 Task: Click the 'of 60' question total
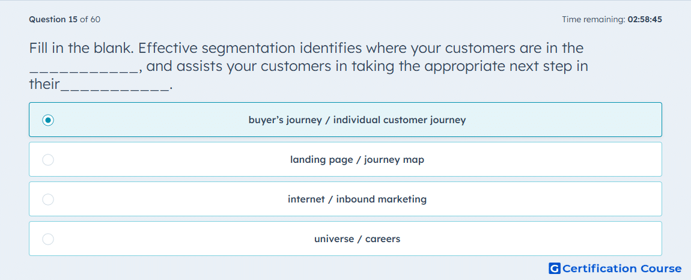90,19
